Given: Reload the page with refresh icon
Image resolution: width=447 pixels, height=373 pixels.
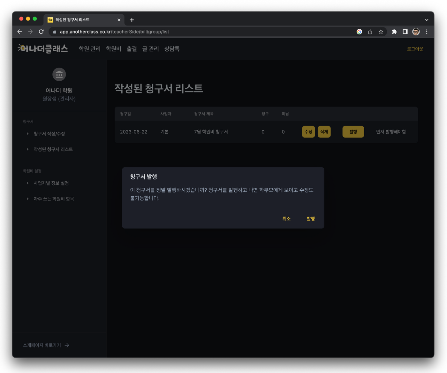Looking at the screenshot, I should click(41, 32).
